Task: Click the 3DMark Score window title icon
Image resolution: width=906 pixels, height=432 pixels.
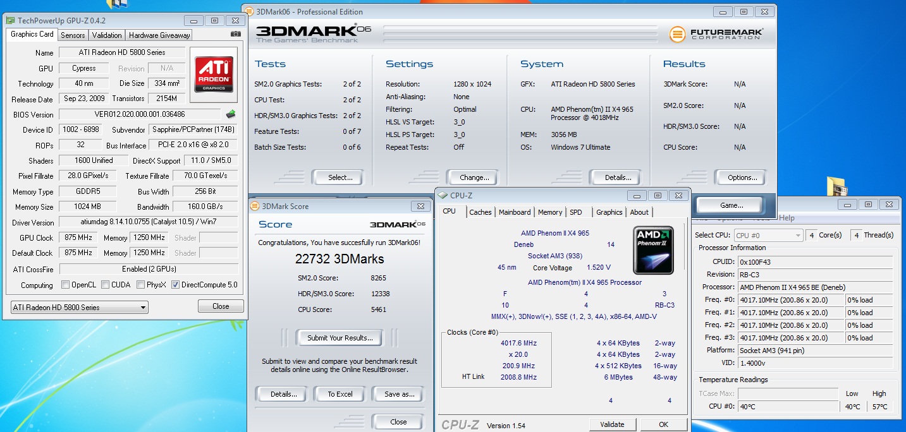Action: tap(255, 206)
